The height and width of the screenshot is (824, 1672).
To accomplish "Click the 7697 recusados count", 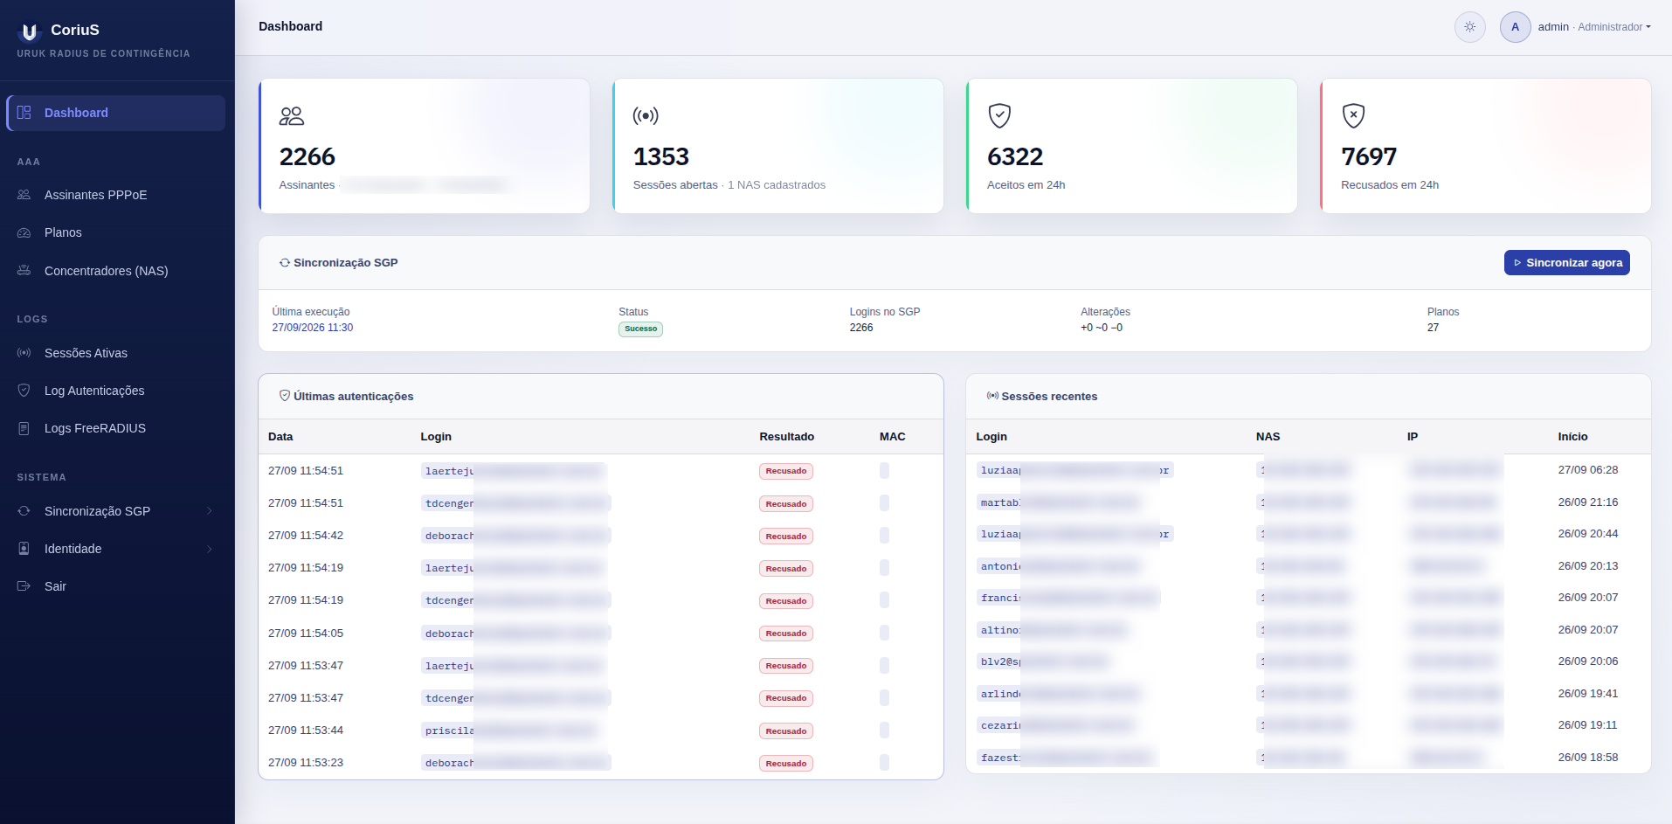I will [x=1369, y=156].
